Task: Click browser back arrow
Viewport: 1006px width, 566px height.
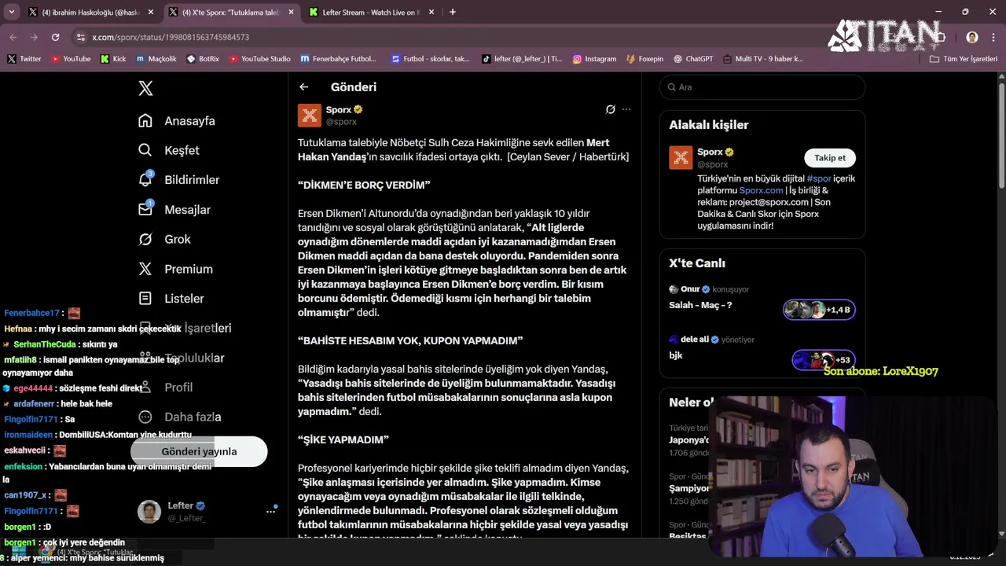Action: 13,37
